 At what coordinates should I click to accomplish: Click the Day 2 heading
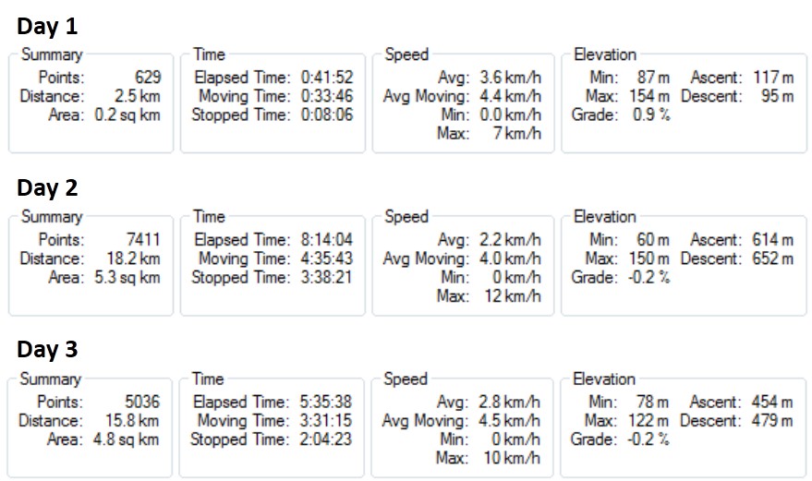[47, 187]
